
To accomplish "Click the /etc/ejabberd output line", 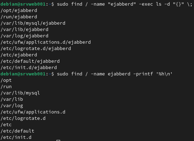I will [x=19, y=55].
